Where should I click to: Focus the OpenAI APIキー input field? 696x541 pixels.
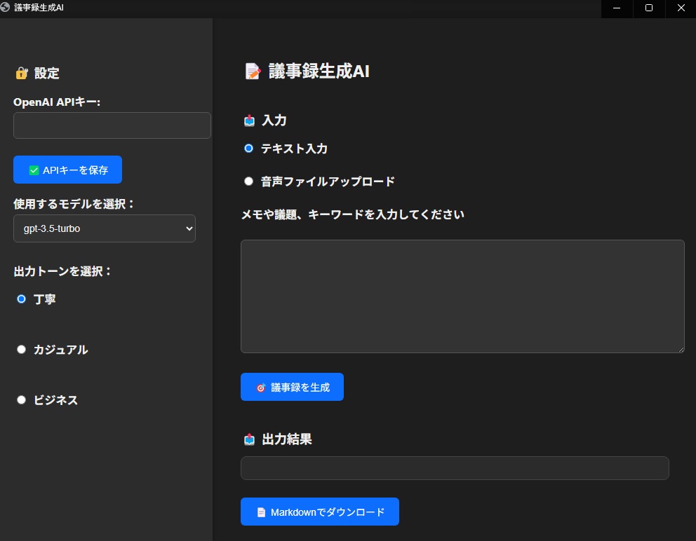tap(112, 125)
